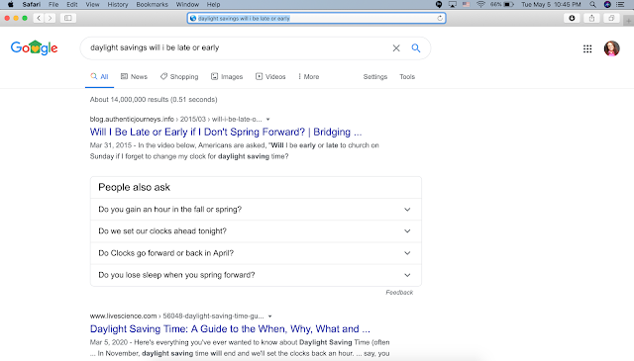The image size is (634, 361).
Task: Open dropdown arrow beside blog.authenticjourneys.info URL
Action: [268, 120]
